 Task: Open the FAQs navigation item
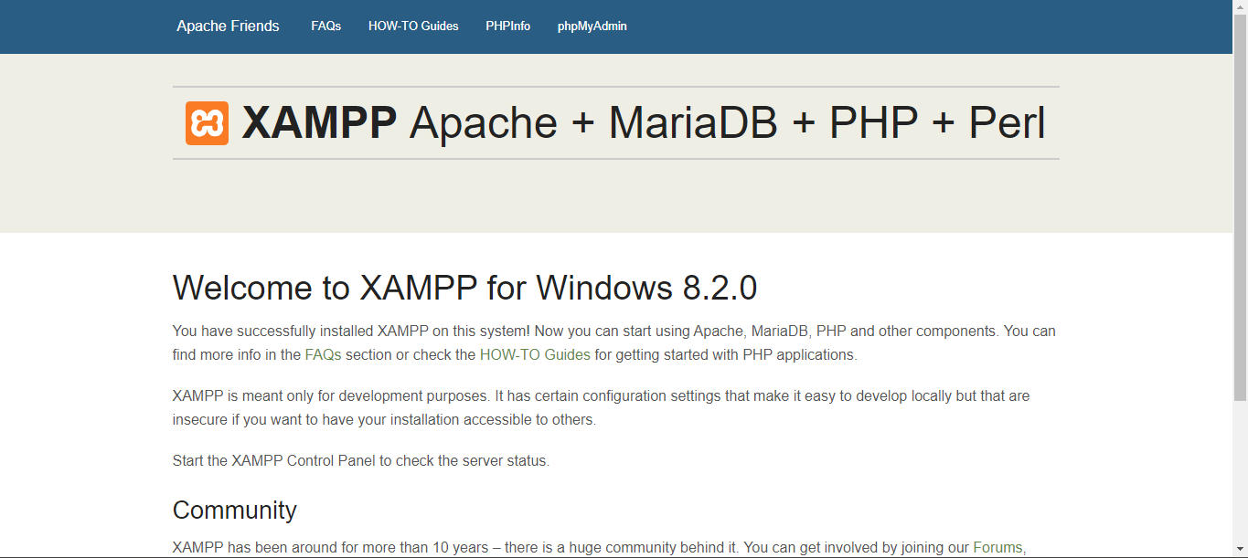click(x=325, y=26)
